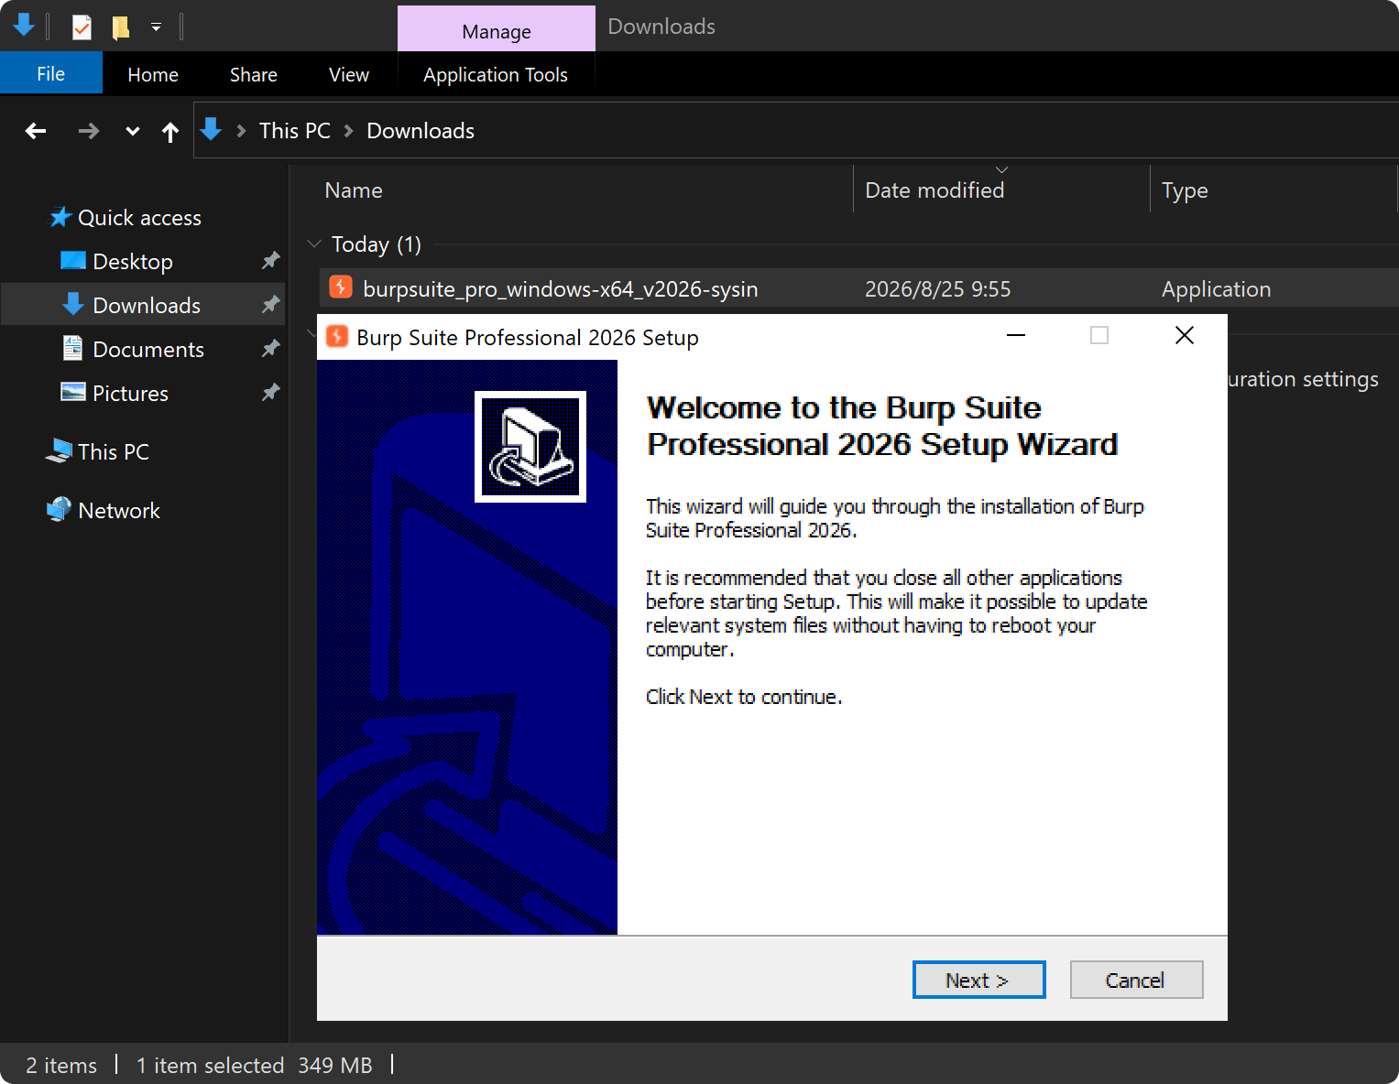Viewport: 1399px width, 1084px height.
Task: Click the Downloads icon in address bar
Action: (x=211, y=129)
